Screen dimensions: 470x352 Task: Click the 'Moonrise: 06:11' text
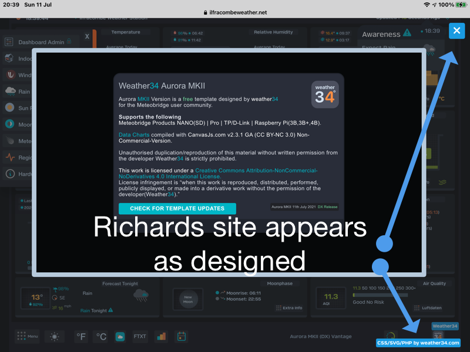coord(243,293)
